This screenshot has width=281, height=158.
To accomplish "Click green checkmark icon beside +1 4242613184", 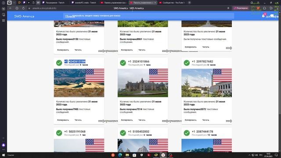I will (59, 63).
